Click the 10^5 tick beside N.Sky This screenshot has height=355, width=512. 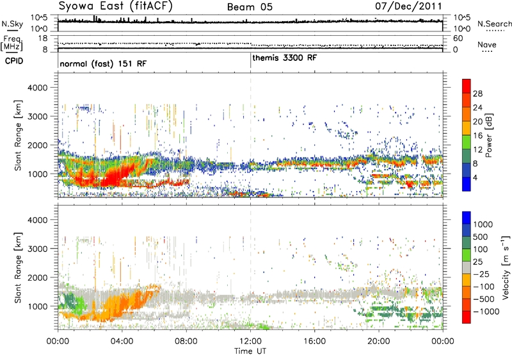39,17
